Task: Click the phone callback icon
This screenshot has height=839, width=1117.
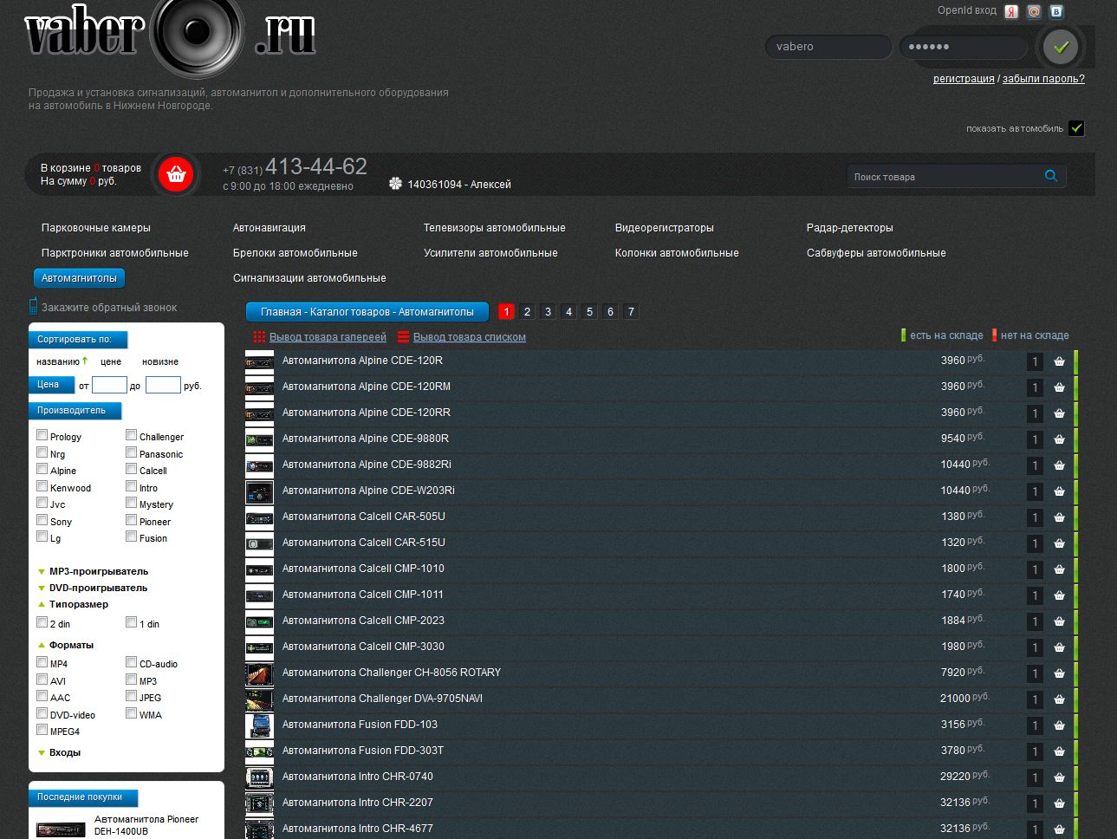Action: (x=33, y=306)
